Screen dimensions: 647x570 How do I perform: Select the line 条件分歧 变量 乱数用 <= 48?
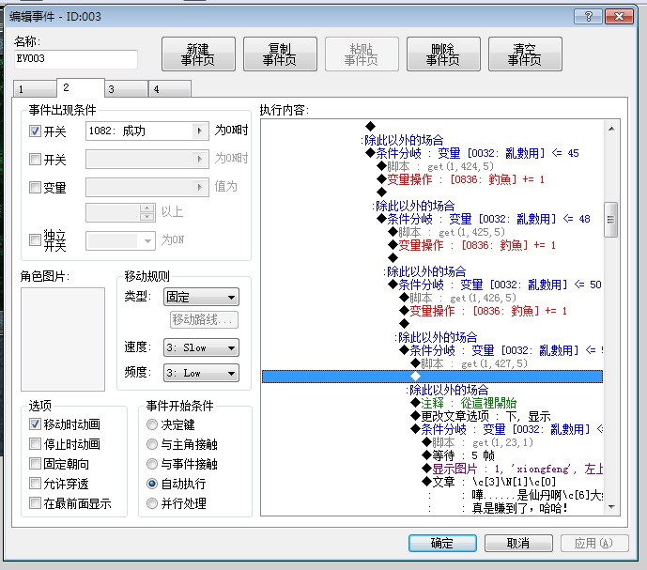click(x=484, y=219)
